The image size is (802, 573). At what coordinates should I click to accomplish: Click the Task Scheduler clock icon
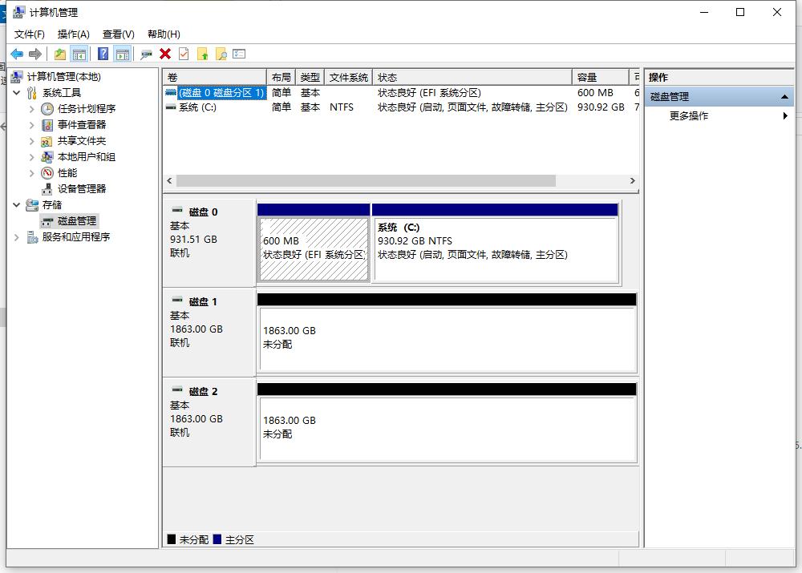coord(47,108)
